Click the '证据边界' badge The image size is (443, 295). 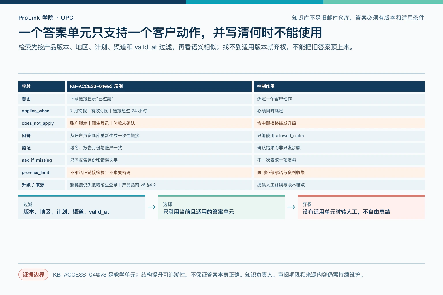point(33,275)
